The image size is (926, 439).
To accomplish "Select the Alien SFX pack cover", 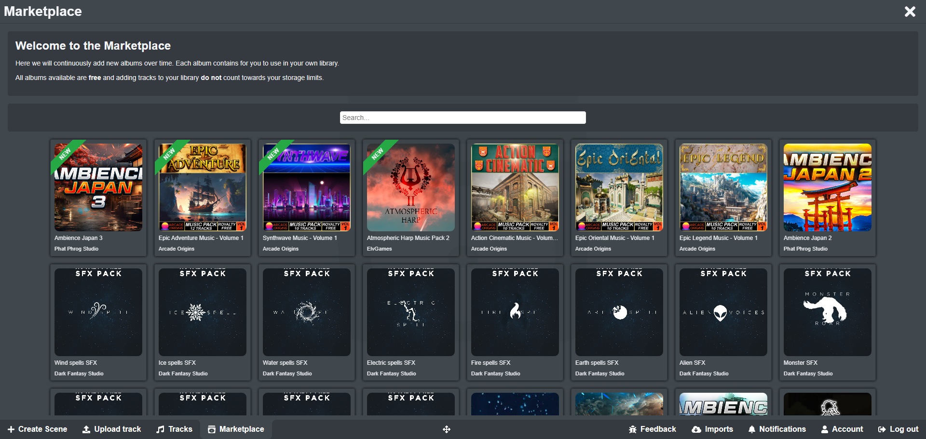I will (x=723, y=312).
